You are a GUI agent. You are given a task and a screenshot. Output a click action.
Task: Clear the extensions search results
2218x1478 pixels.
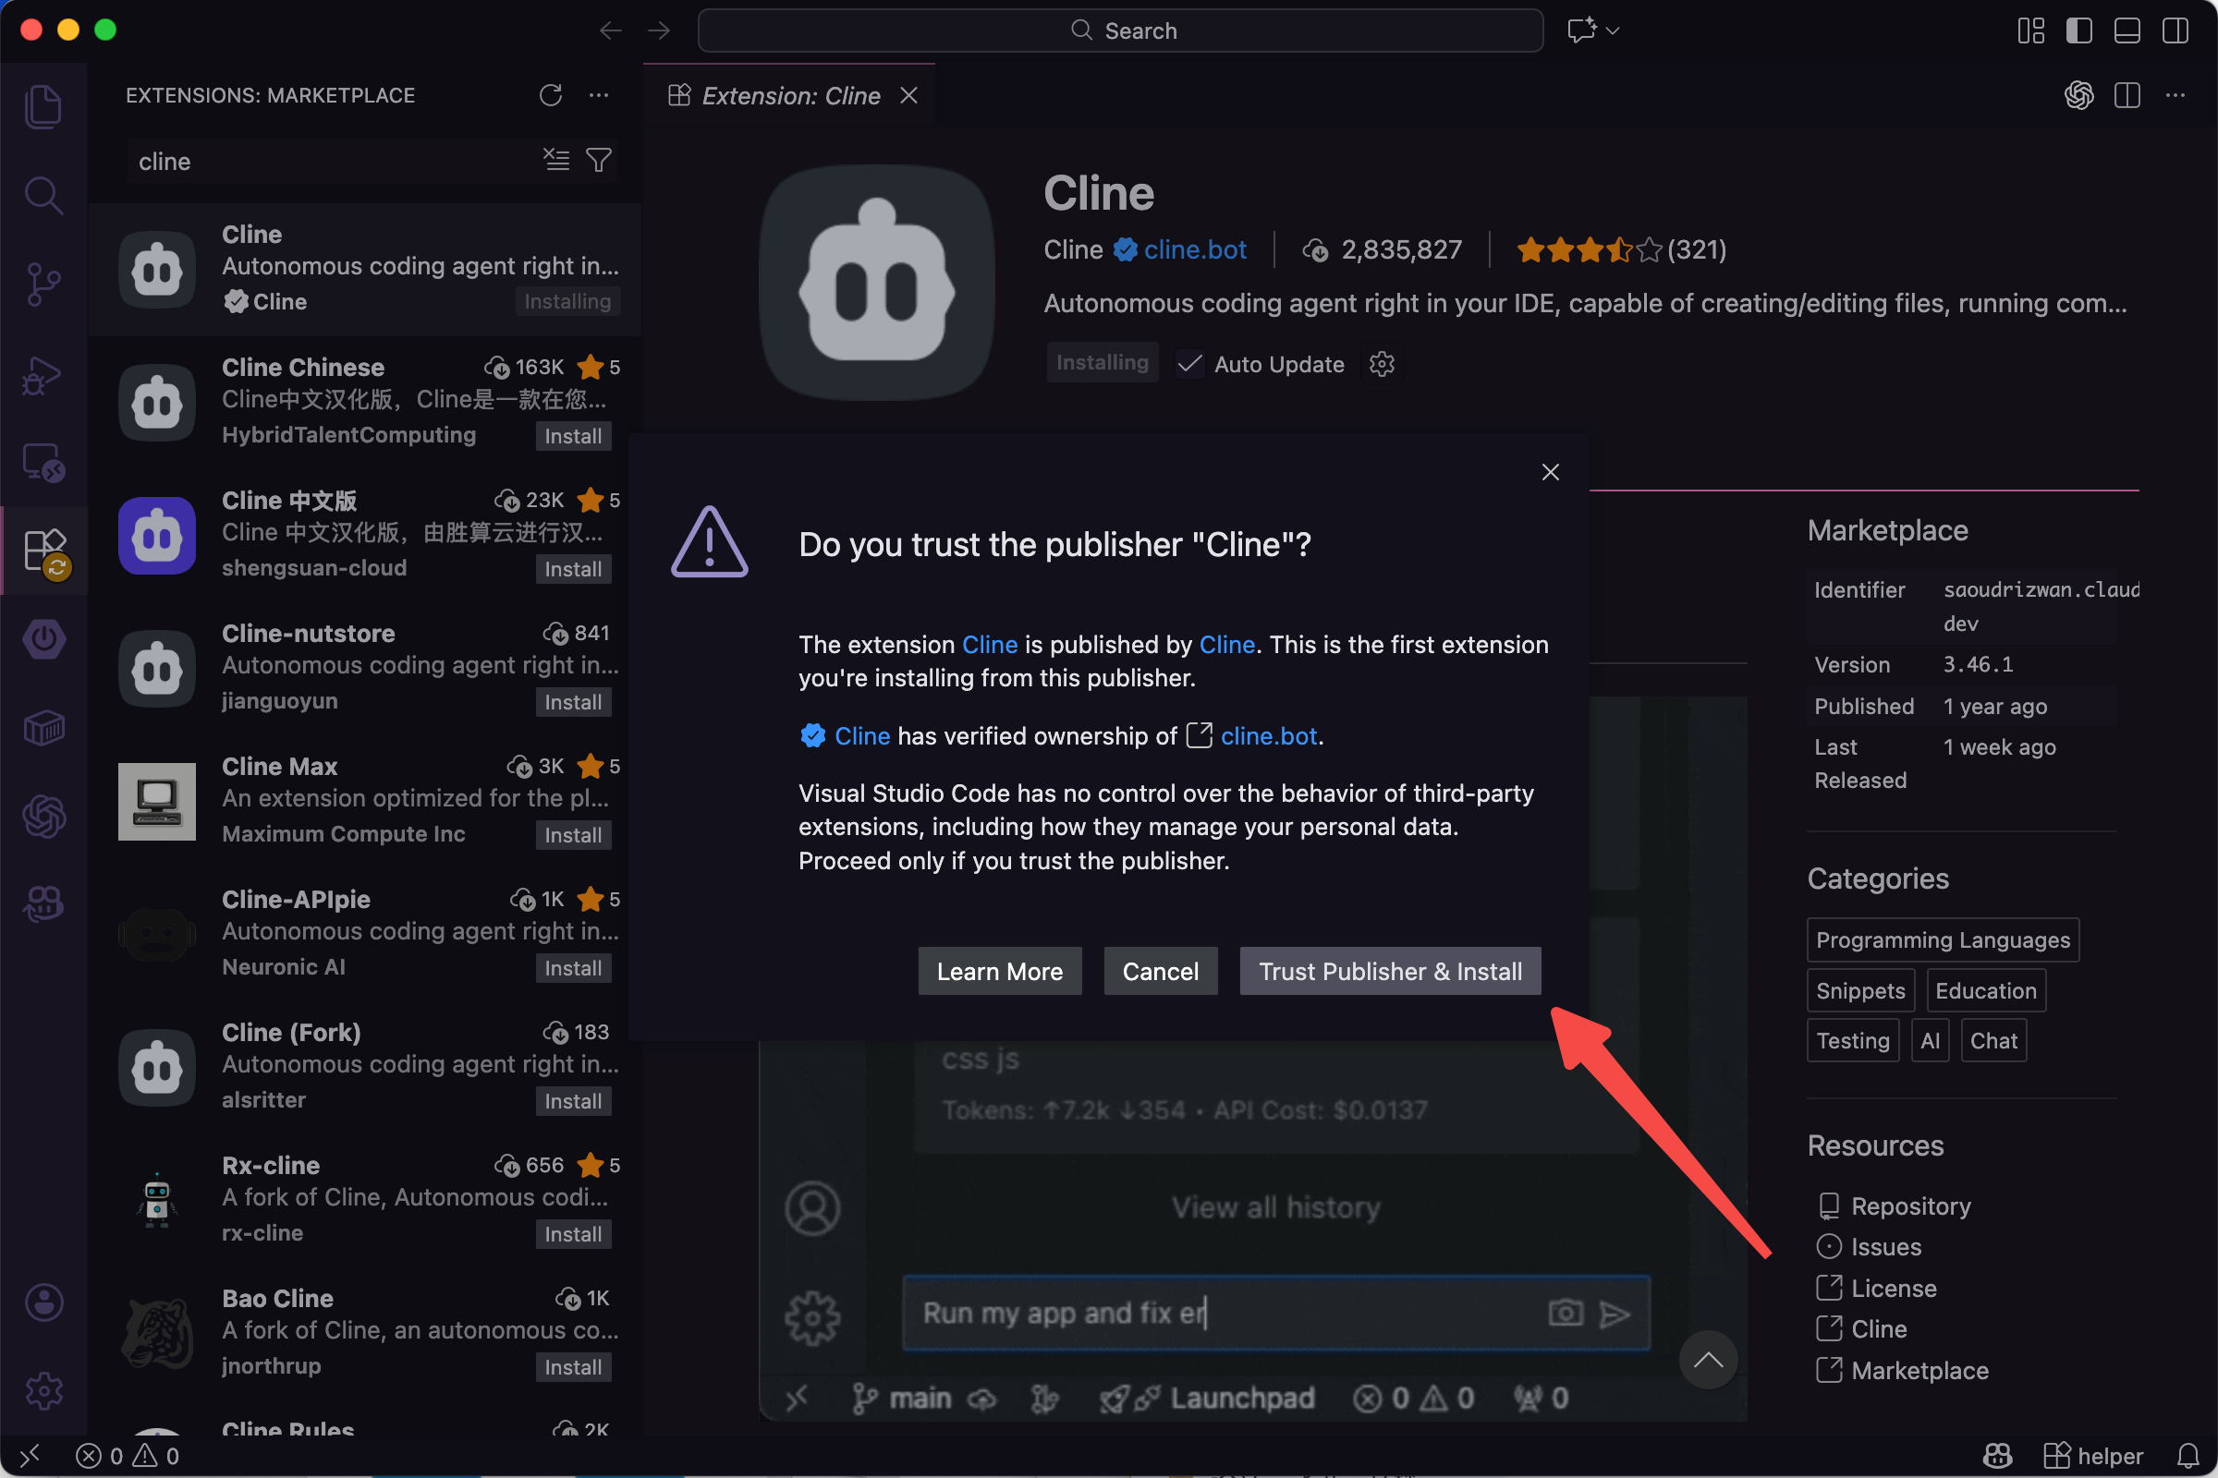pyautogui.click(x=556, y=160)
